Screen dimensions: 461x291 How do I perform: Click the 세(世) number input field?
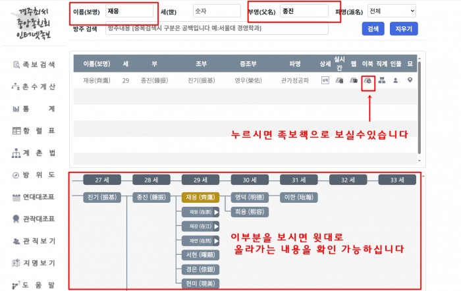(x=217, y=11)
